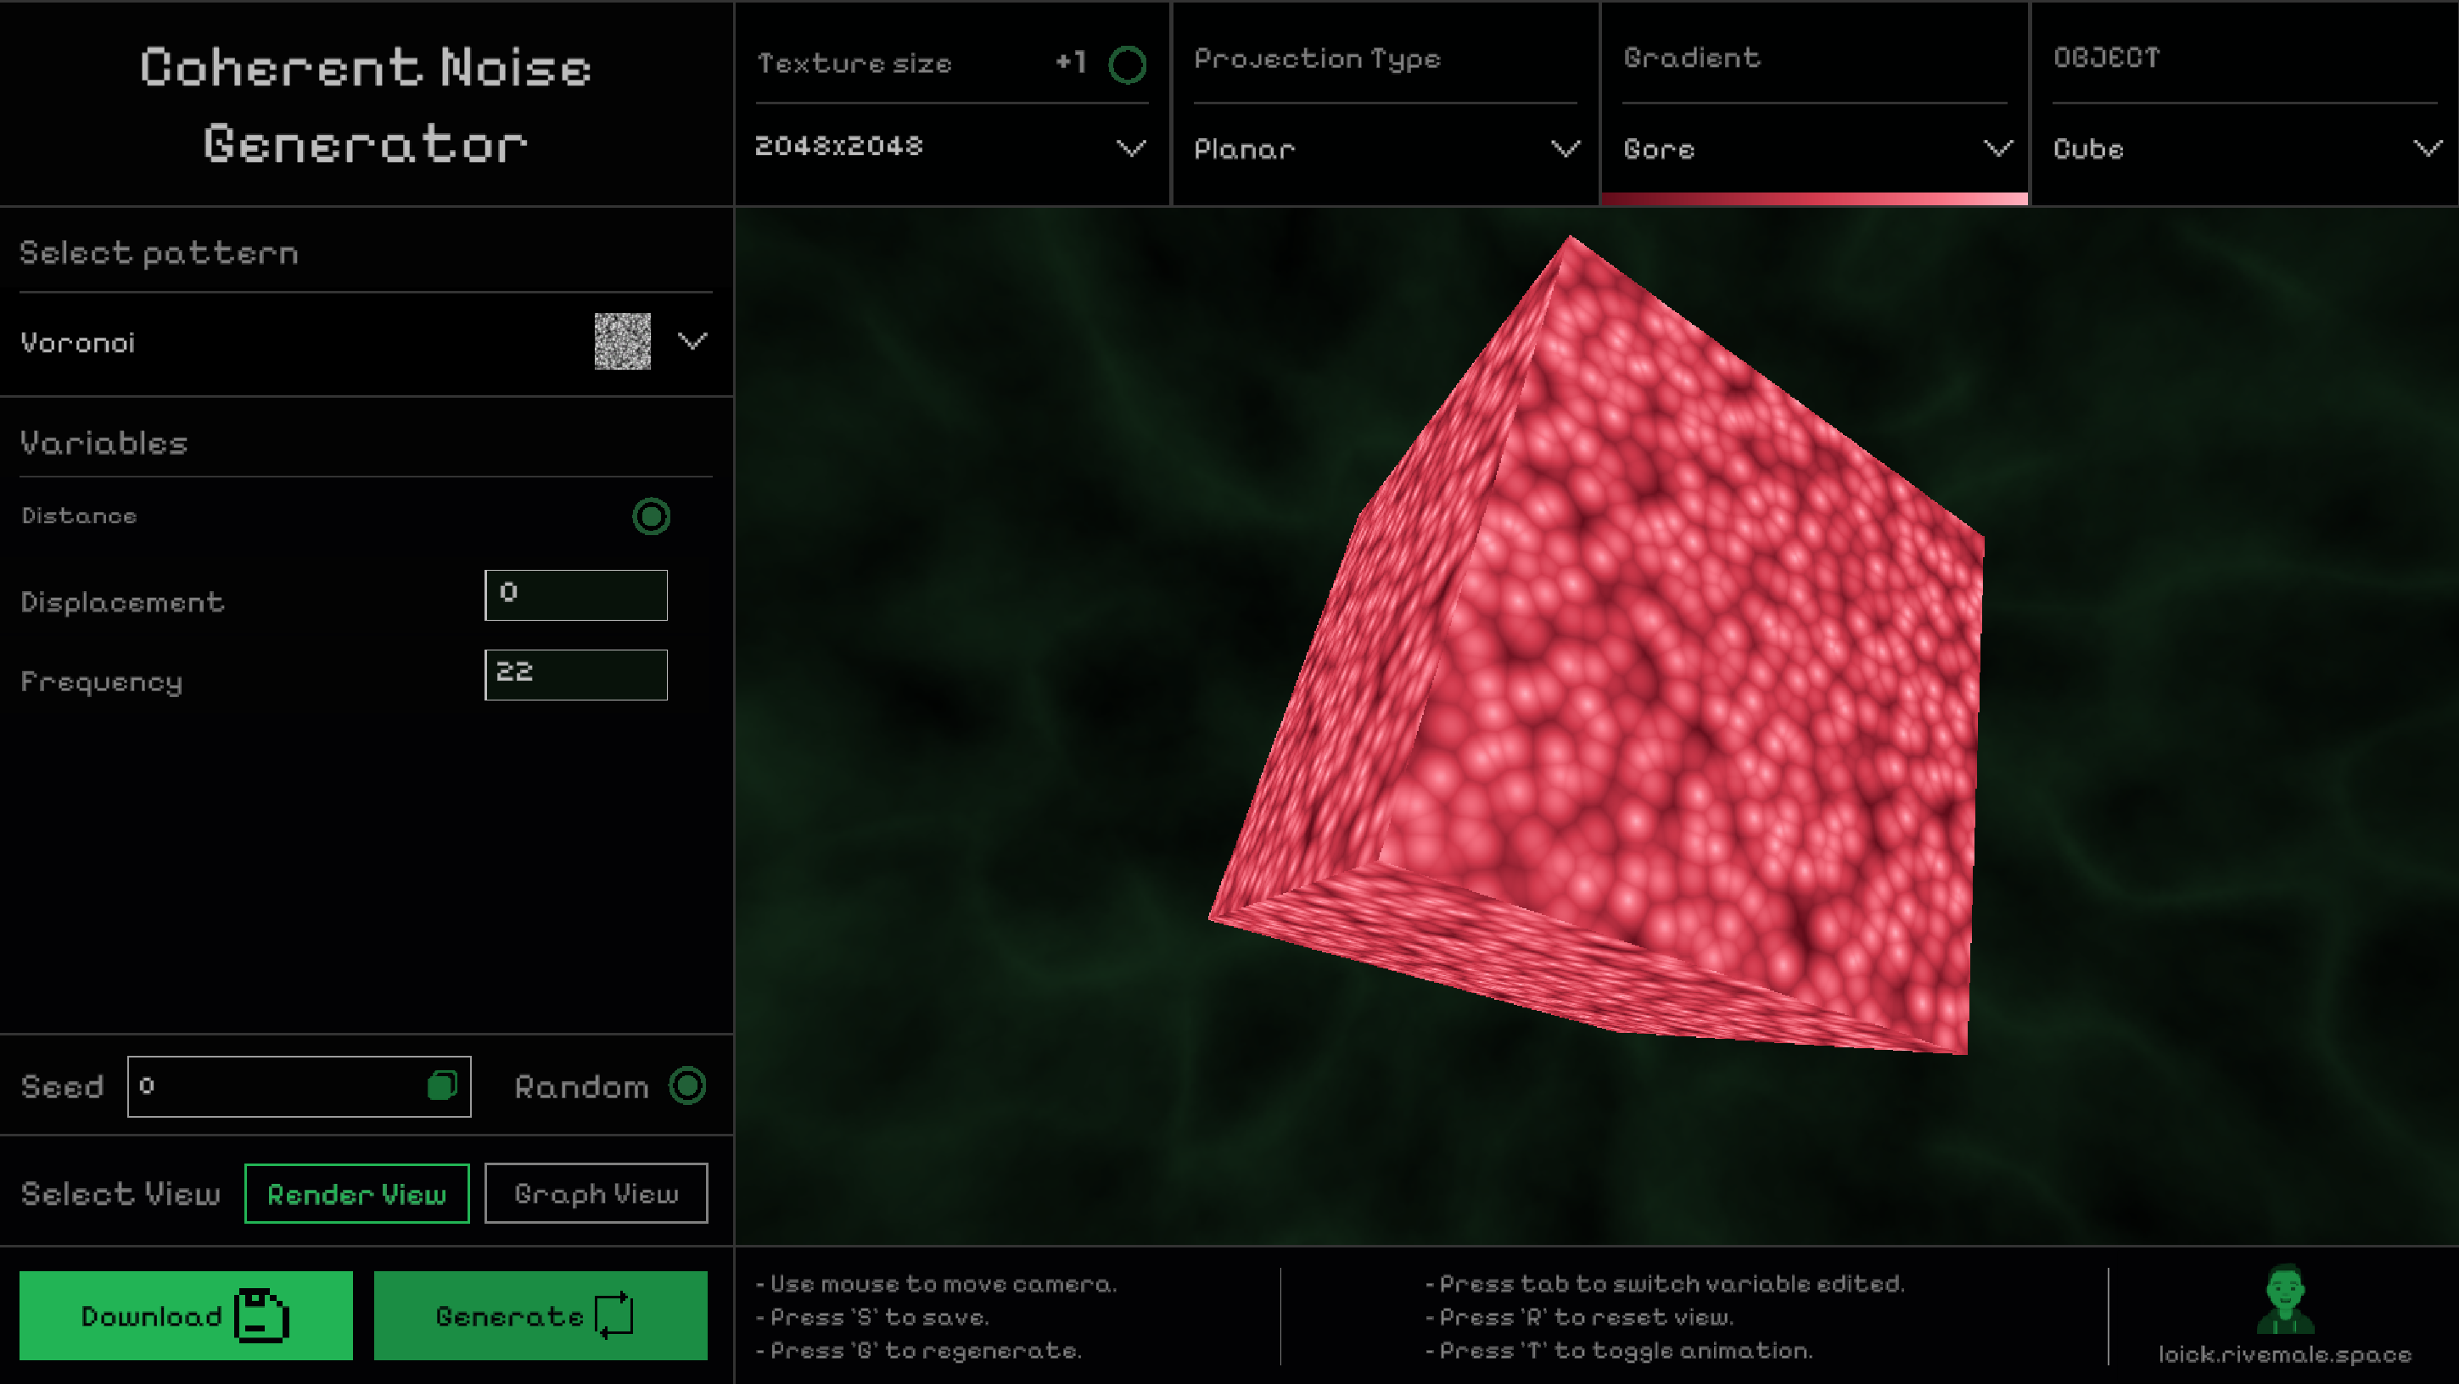Switch to Render View
The height and width of the screenshot is (1384, 2459).
[x=357, y=1193]
